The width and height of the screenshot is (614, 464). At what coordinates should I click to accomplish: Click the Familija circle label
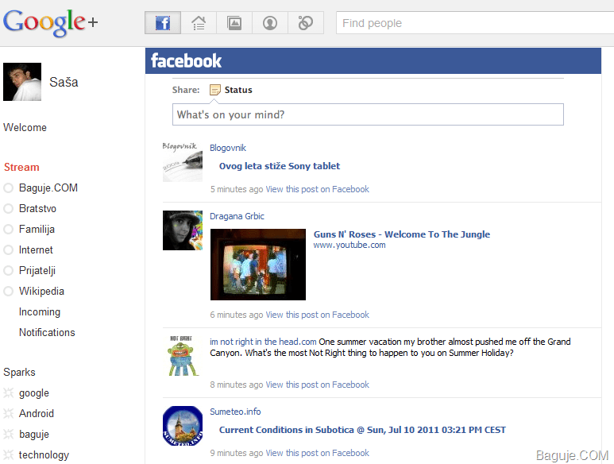[x=37, y=230]
